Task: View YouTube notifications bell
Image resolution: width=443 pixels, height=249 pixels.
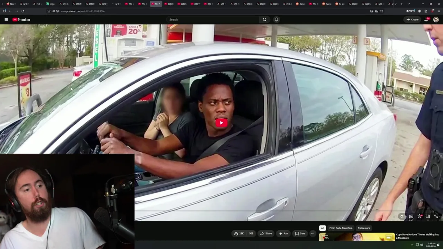Action: tap(426, 20)
